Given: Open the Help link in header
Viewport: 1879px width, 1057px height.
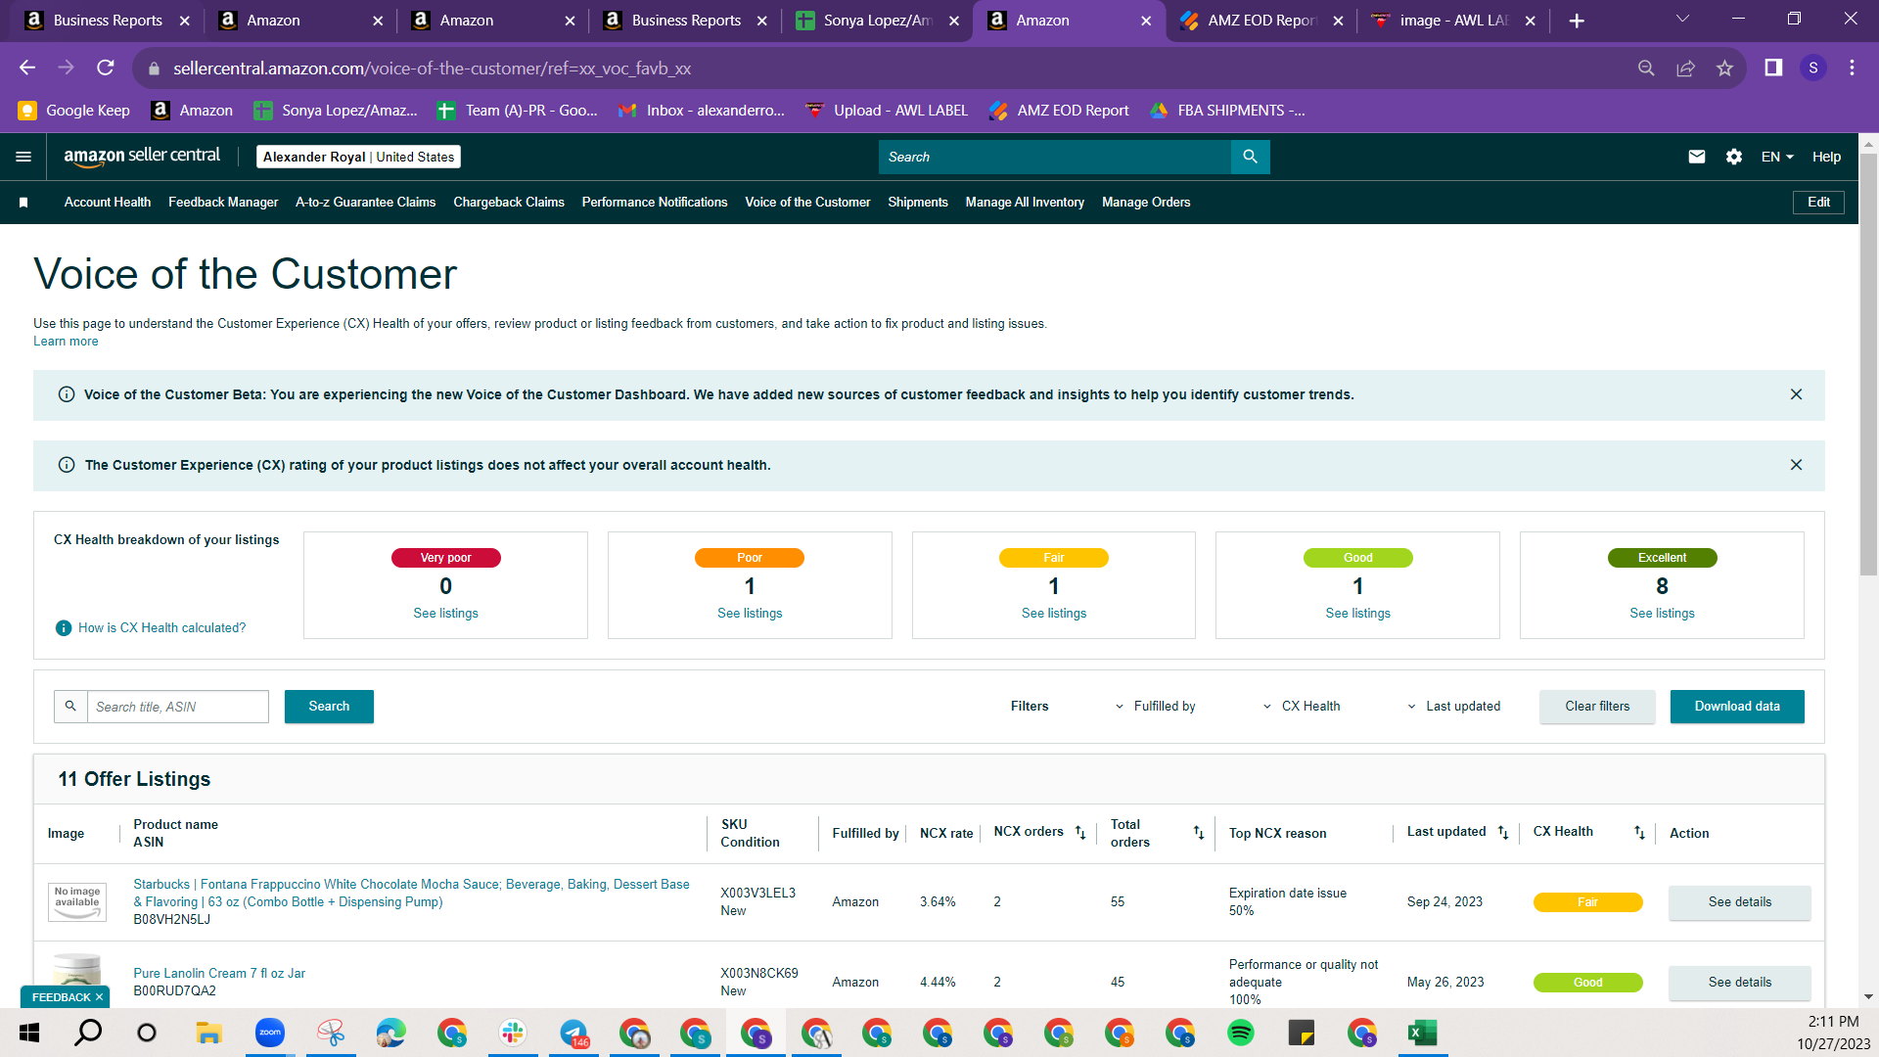Looking at the screenshot, I should pos(1826,157).
